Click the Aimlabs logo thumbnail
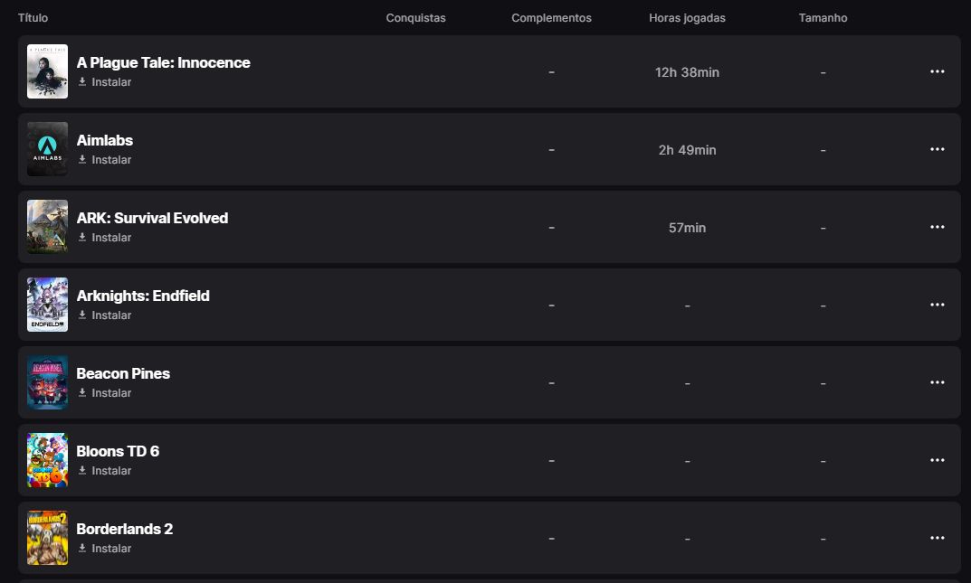Image resolution: width=971 pixels, height=583 pixels. [48, 149]
